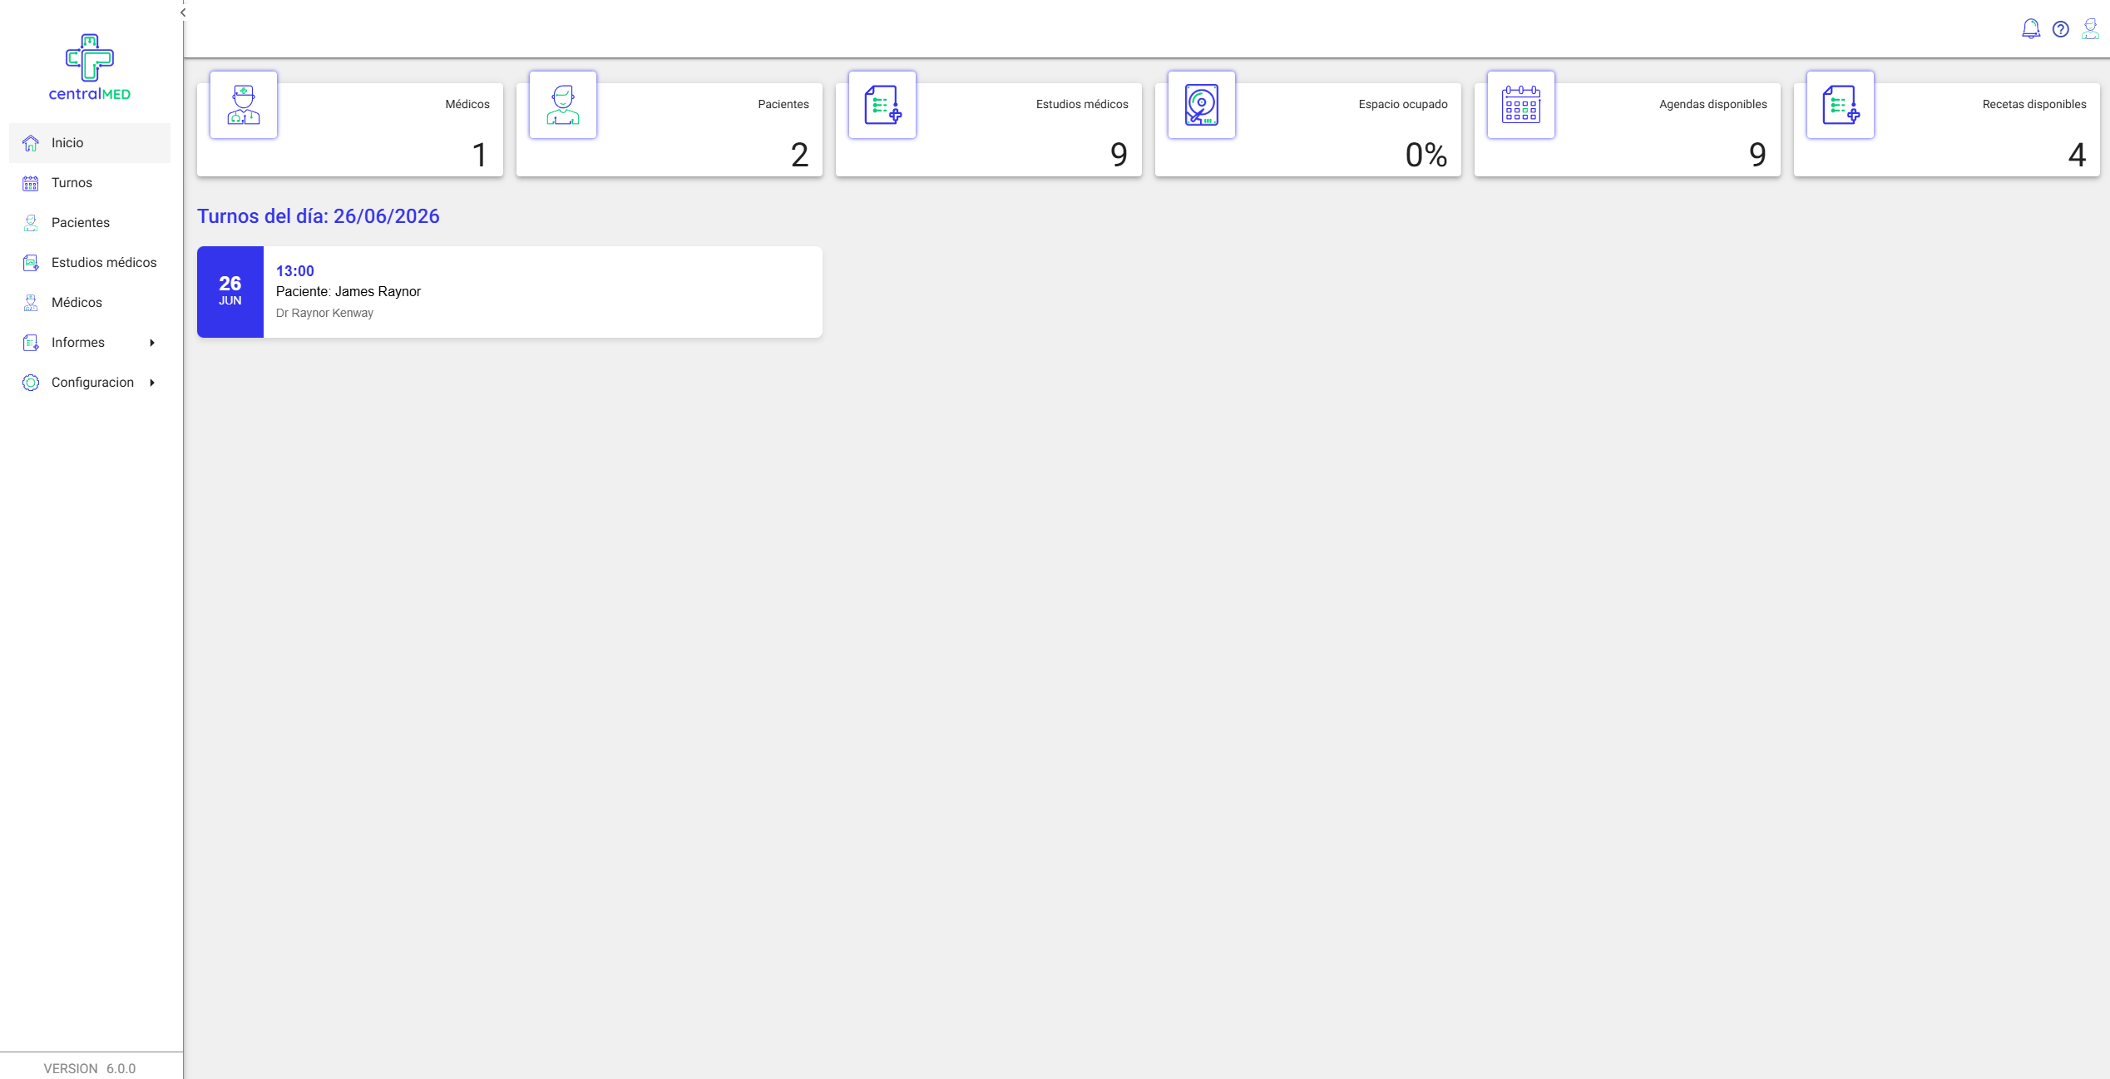The height and width of the screenshot is (1079, 2110).
Task: Open Médicos in the sidebar
Action: 90,303
